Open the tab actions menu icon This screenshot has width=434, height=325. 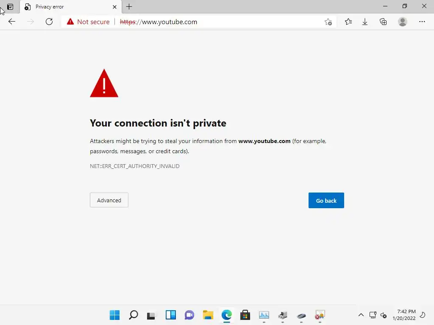pyautogui.click(x=10, y=7)
